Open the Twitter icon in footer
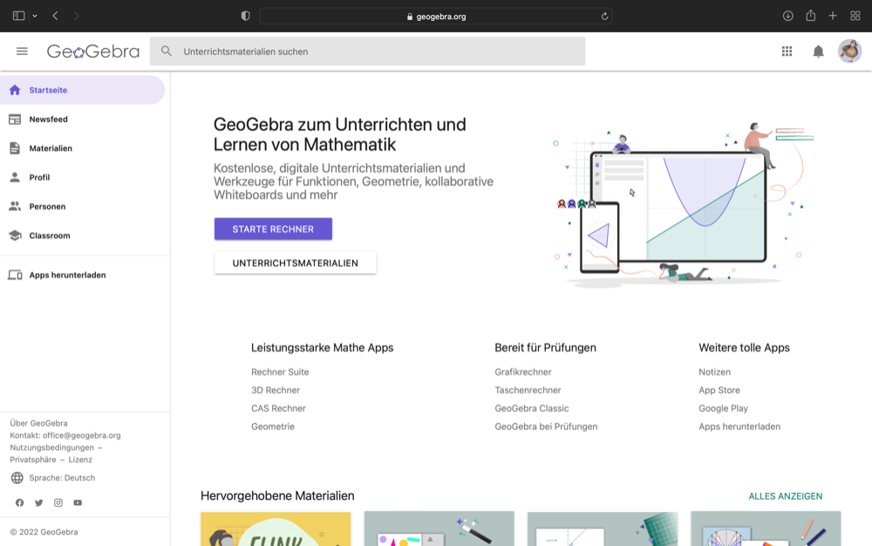The image size is (872, 546). (x=39, y=502)
